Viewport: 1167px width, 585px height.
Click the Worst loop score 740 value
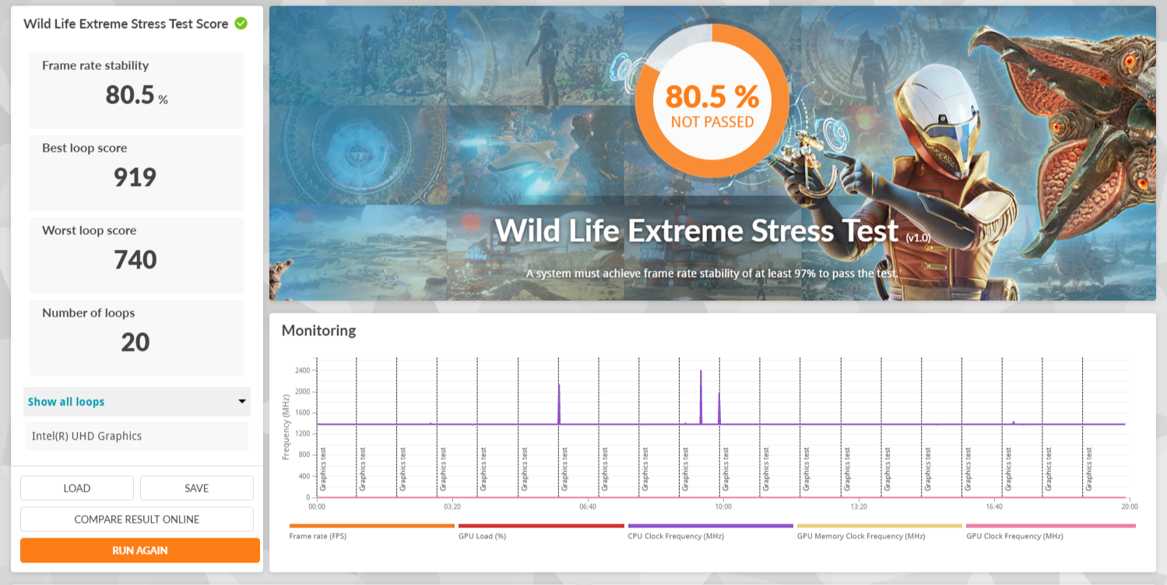[135, 260]
